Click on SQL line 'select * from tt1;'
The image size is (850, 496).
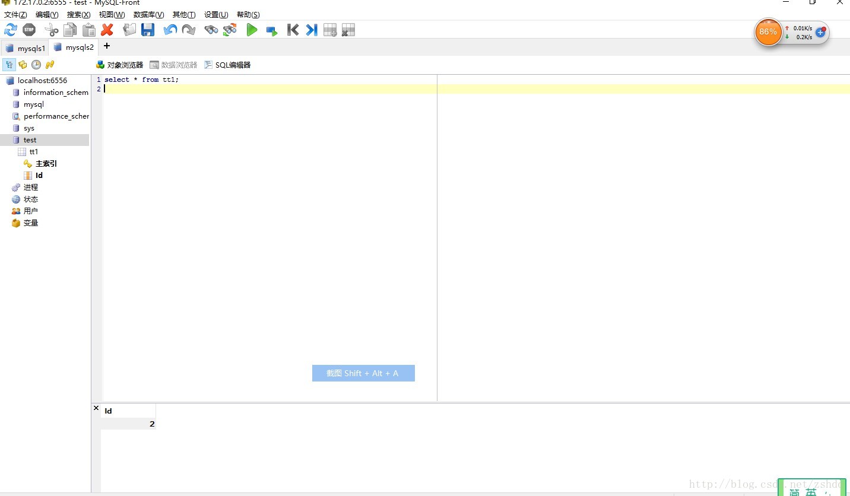tap(141, 80)
